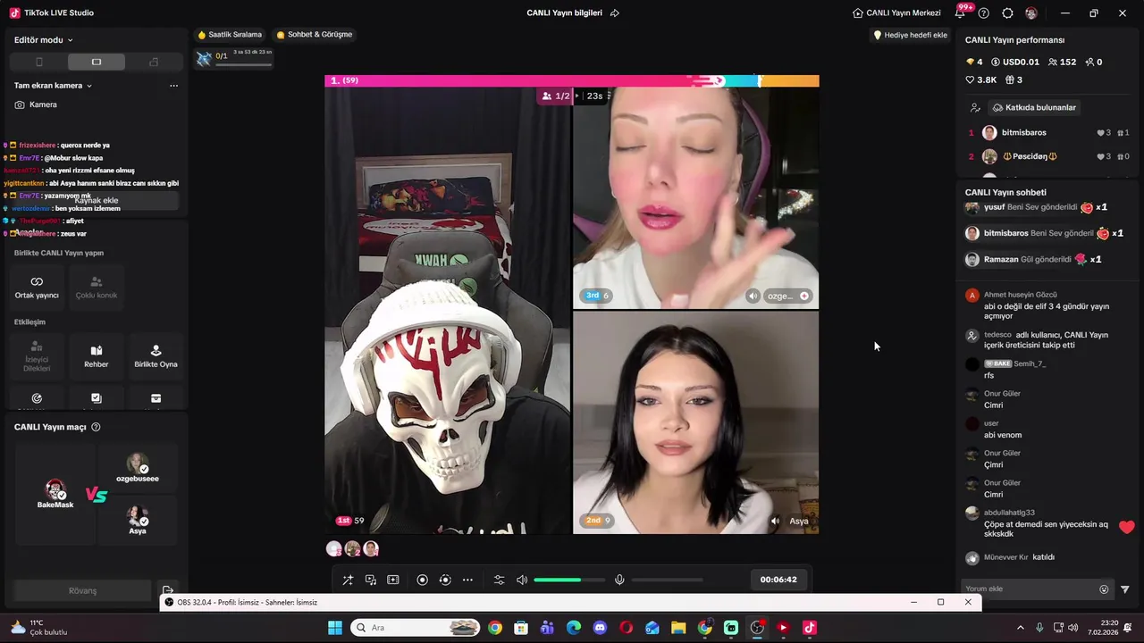Open the Saatlik Sıralama tab

pyautogui.click(x=230, y=35)
